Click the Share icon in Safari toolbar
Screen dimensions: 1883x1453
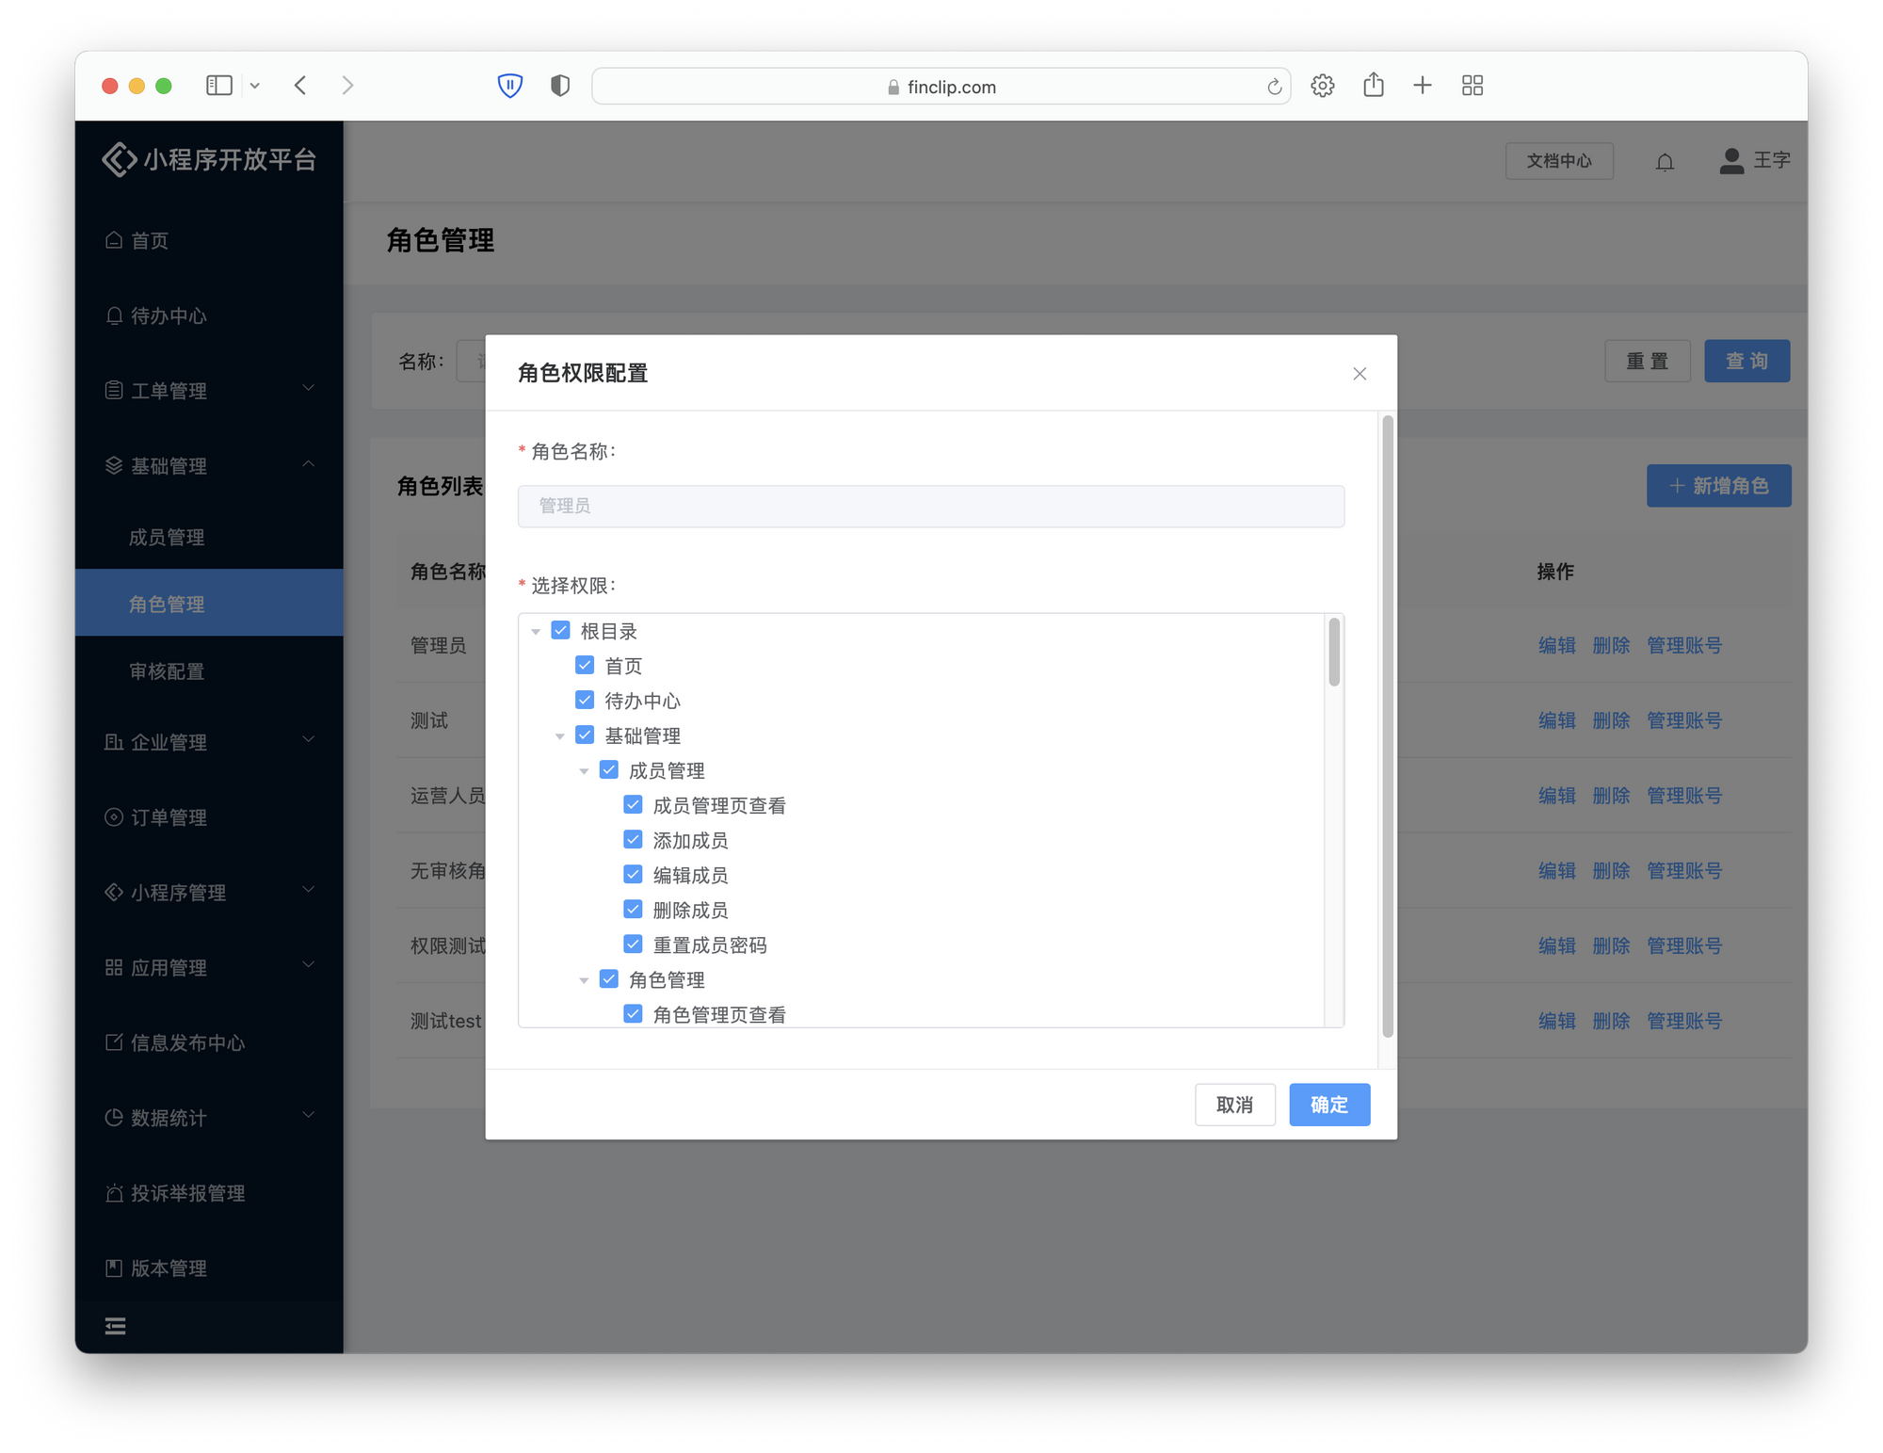click(1374, 85)
